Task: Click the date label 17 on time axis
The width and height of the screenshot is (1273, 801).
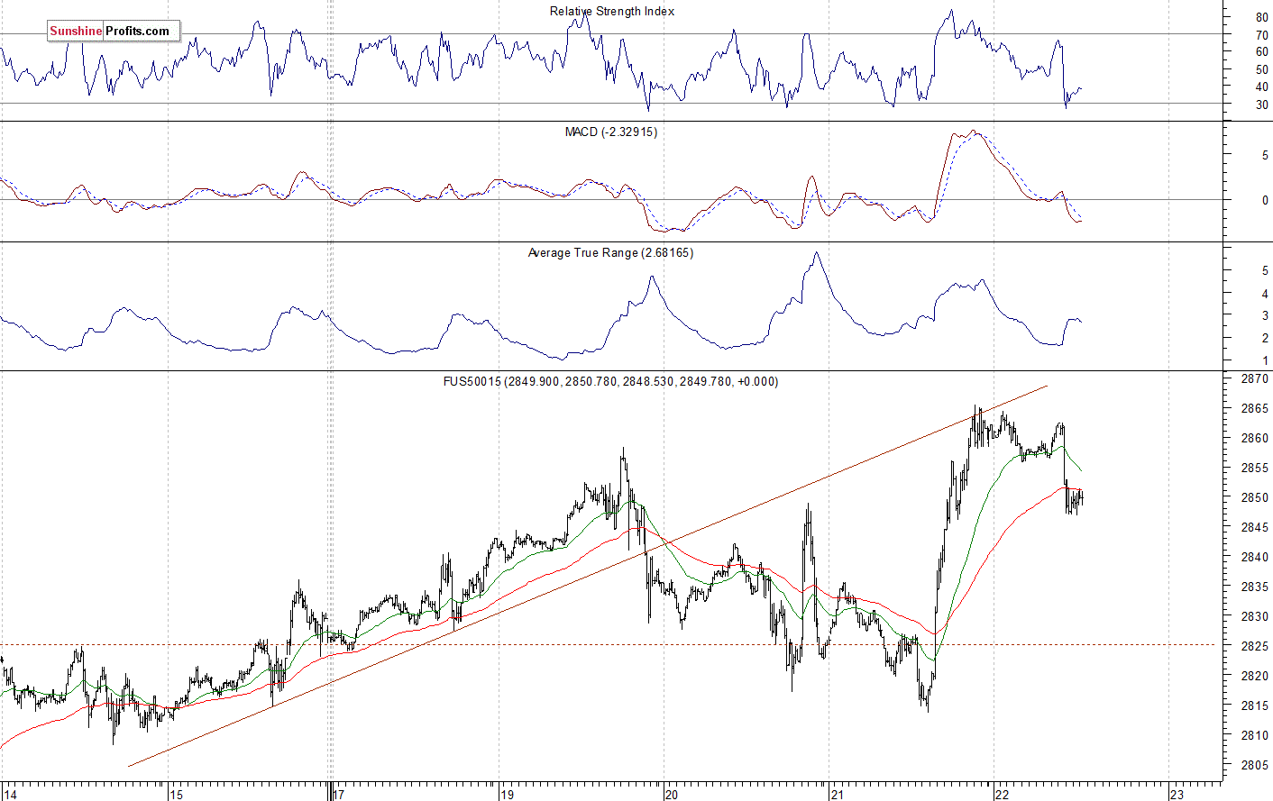Action: pos(338,795)
